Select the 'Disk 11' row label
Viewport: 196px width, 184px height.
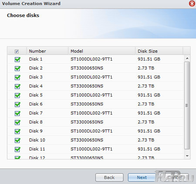point(37,149)
